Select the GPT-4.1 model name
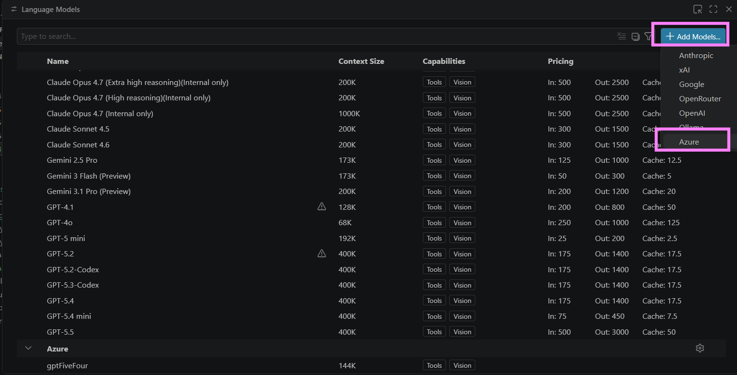 (x=60, y=207)
